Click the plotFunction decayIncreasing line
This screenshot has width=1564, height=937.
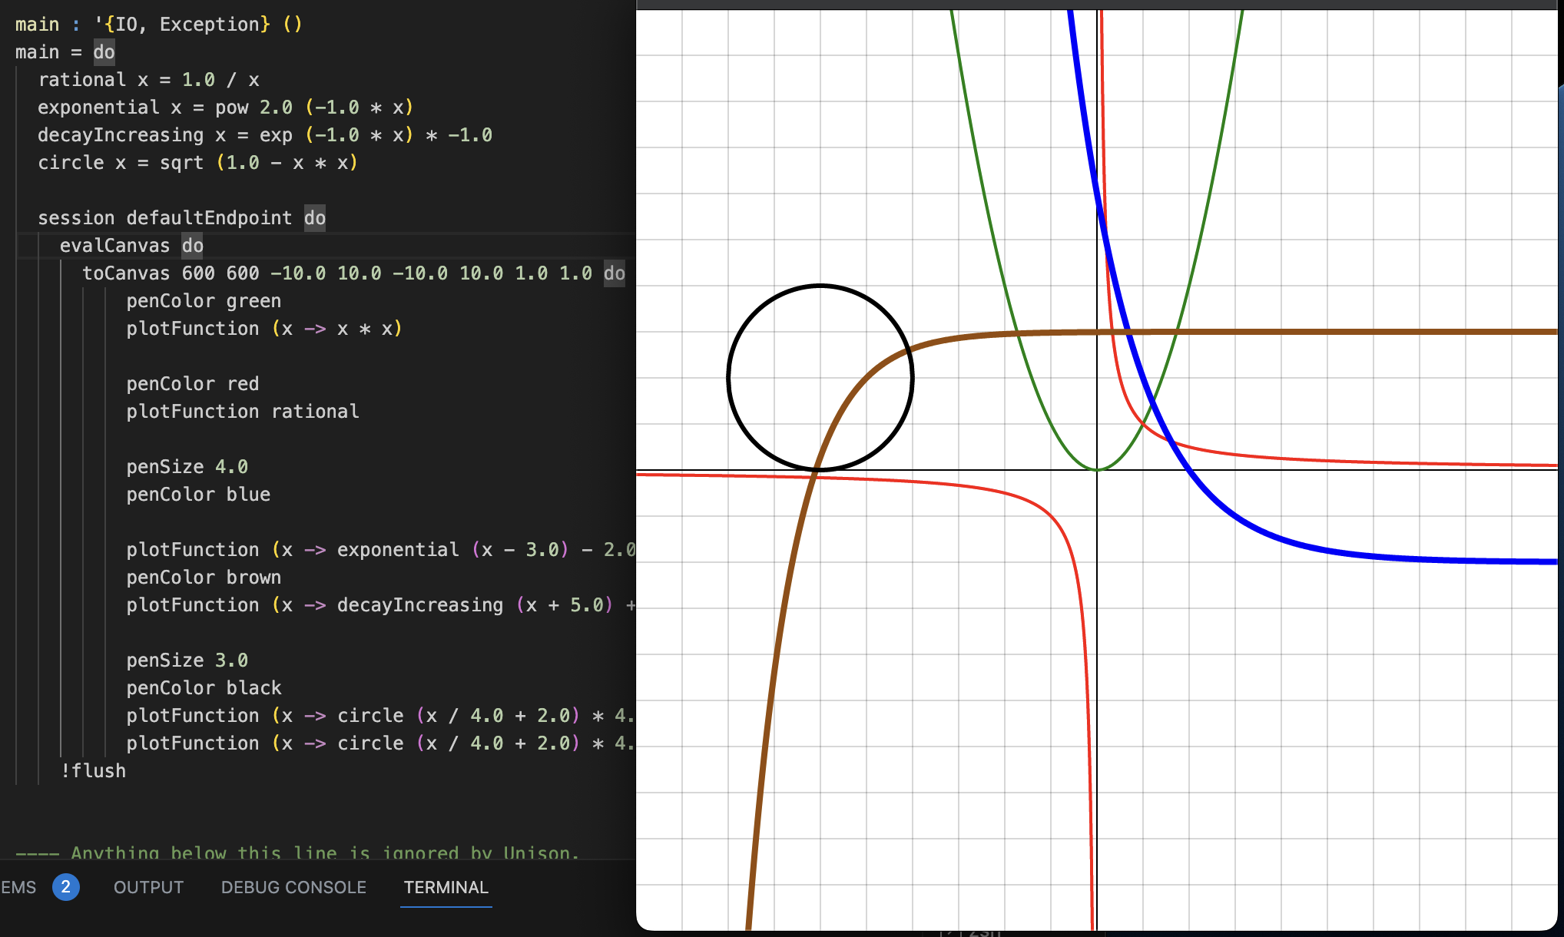click(x=381, y=605)
